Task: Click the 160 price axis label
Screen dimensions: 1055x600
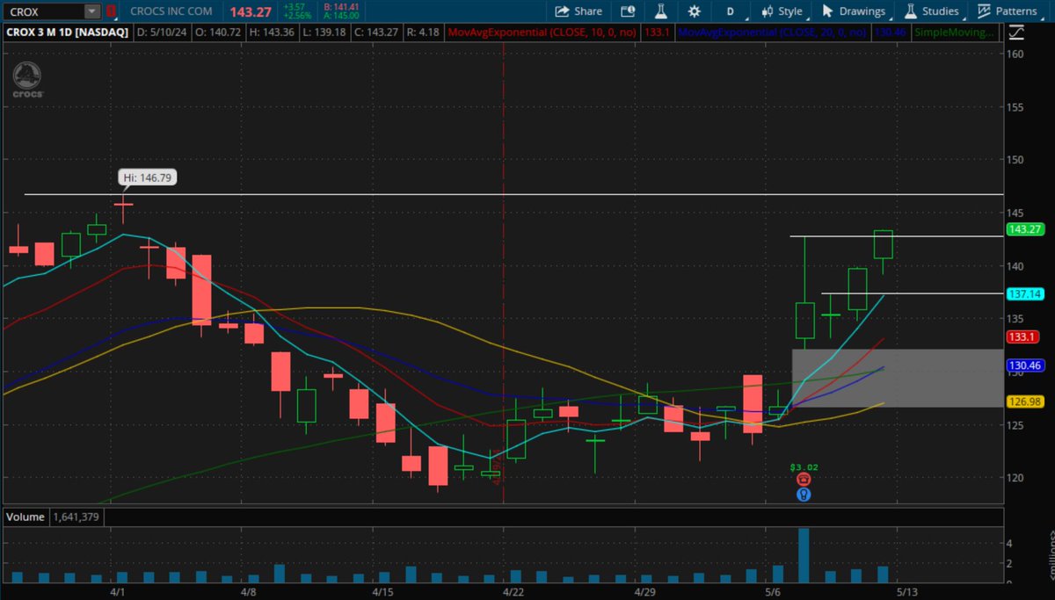Action: 1015,54
